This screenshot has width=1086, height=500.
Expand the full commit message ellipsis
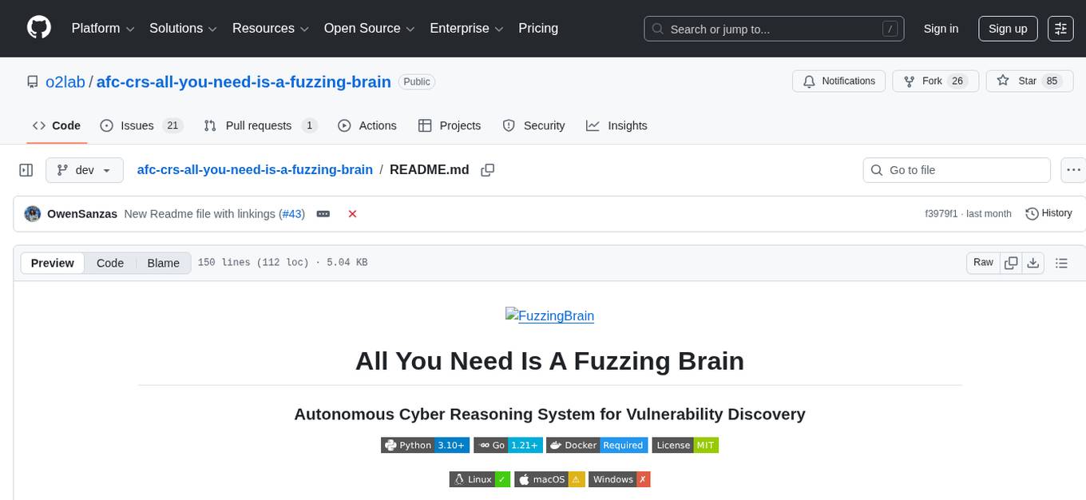point(323,213)
